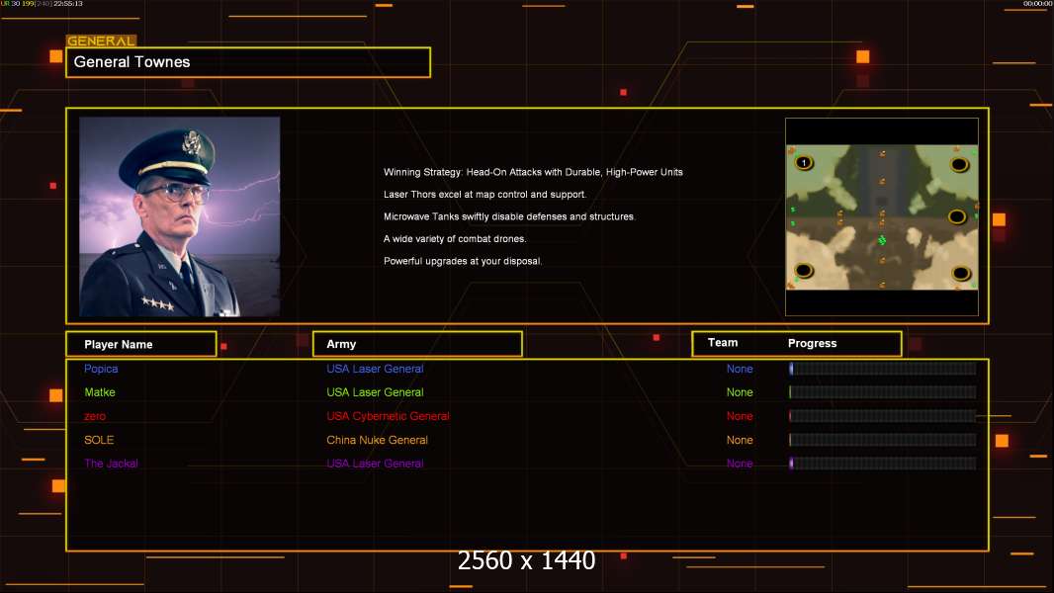The width and height of the screenshot is (1054, 593).
Task: Click Popica's team value None
Action: point(740,369)
